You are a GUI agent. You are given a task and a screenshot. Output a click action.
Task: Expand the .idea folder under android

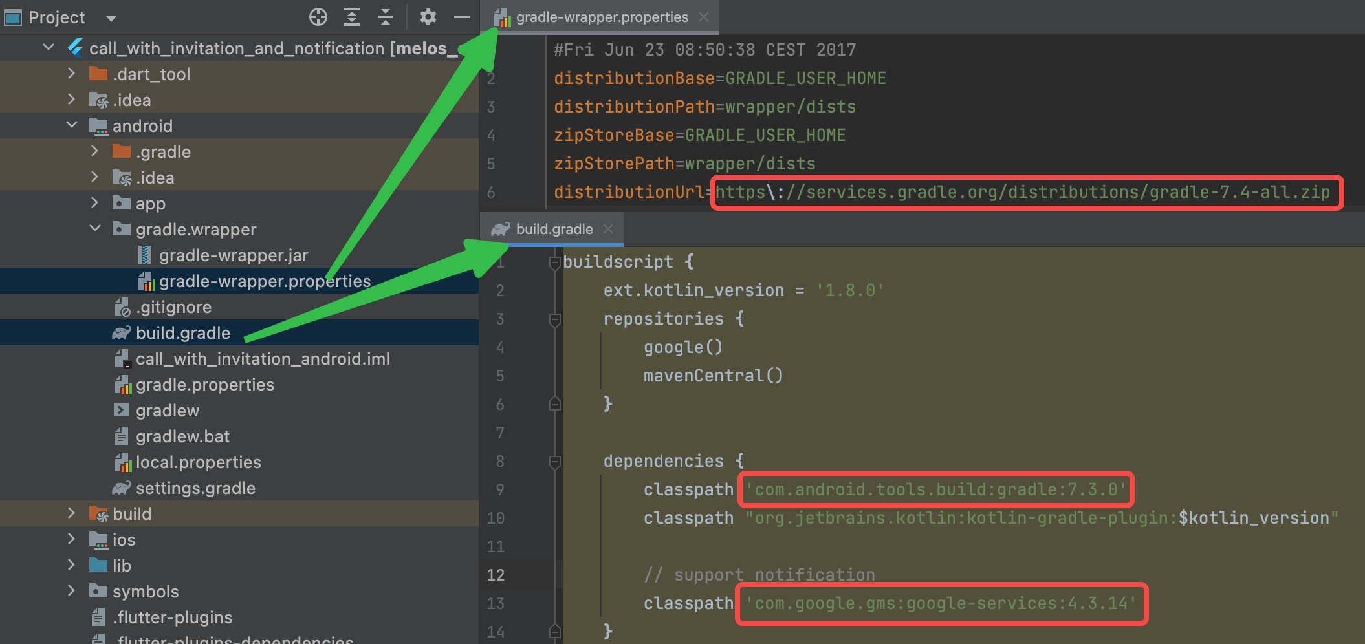click(94, 177)
